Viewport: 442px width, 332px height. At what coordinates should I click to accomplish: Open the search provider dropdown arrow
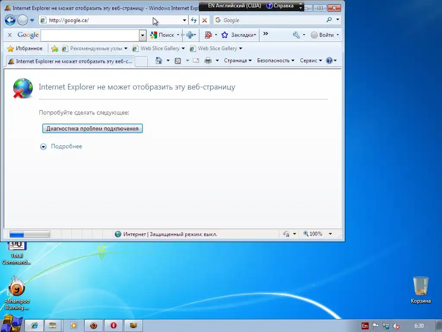click(338, 20)
